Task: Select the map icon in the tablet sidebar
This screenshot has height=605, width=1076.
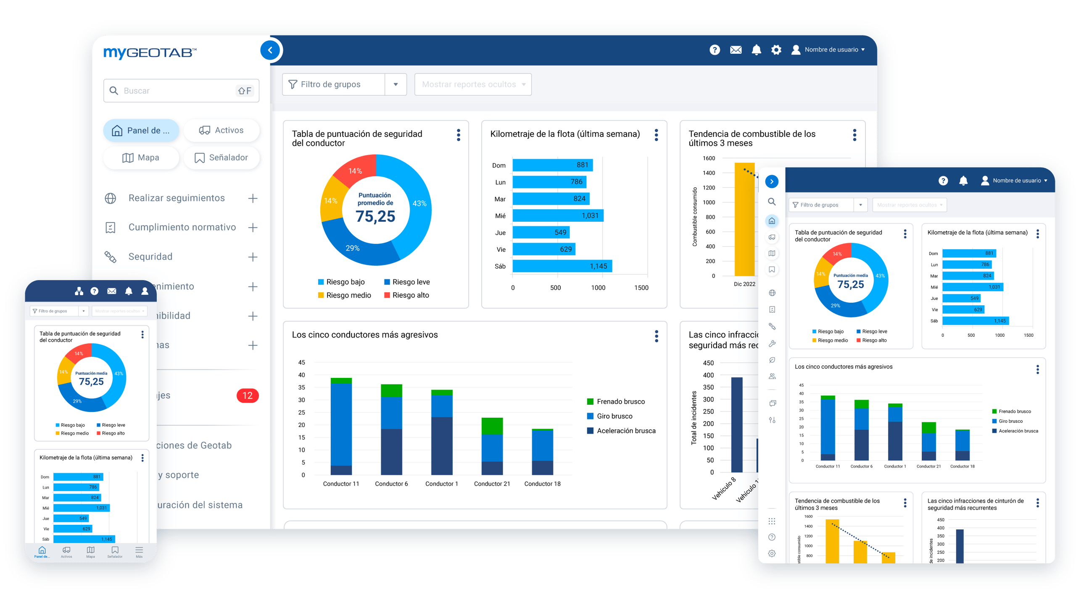Action: tap(771, 253)
